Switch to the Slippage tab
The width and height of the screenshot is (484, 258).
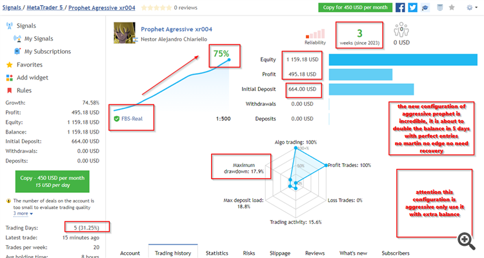[x=280, y=253]
